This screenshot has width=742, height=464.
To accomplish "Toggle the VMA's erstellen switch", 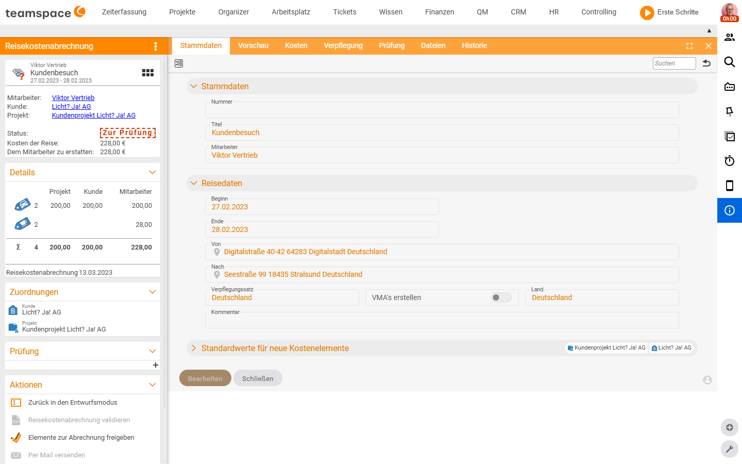I will tap(501, 297).
